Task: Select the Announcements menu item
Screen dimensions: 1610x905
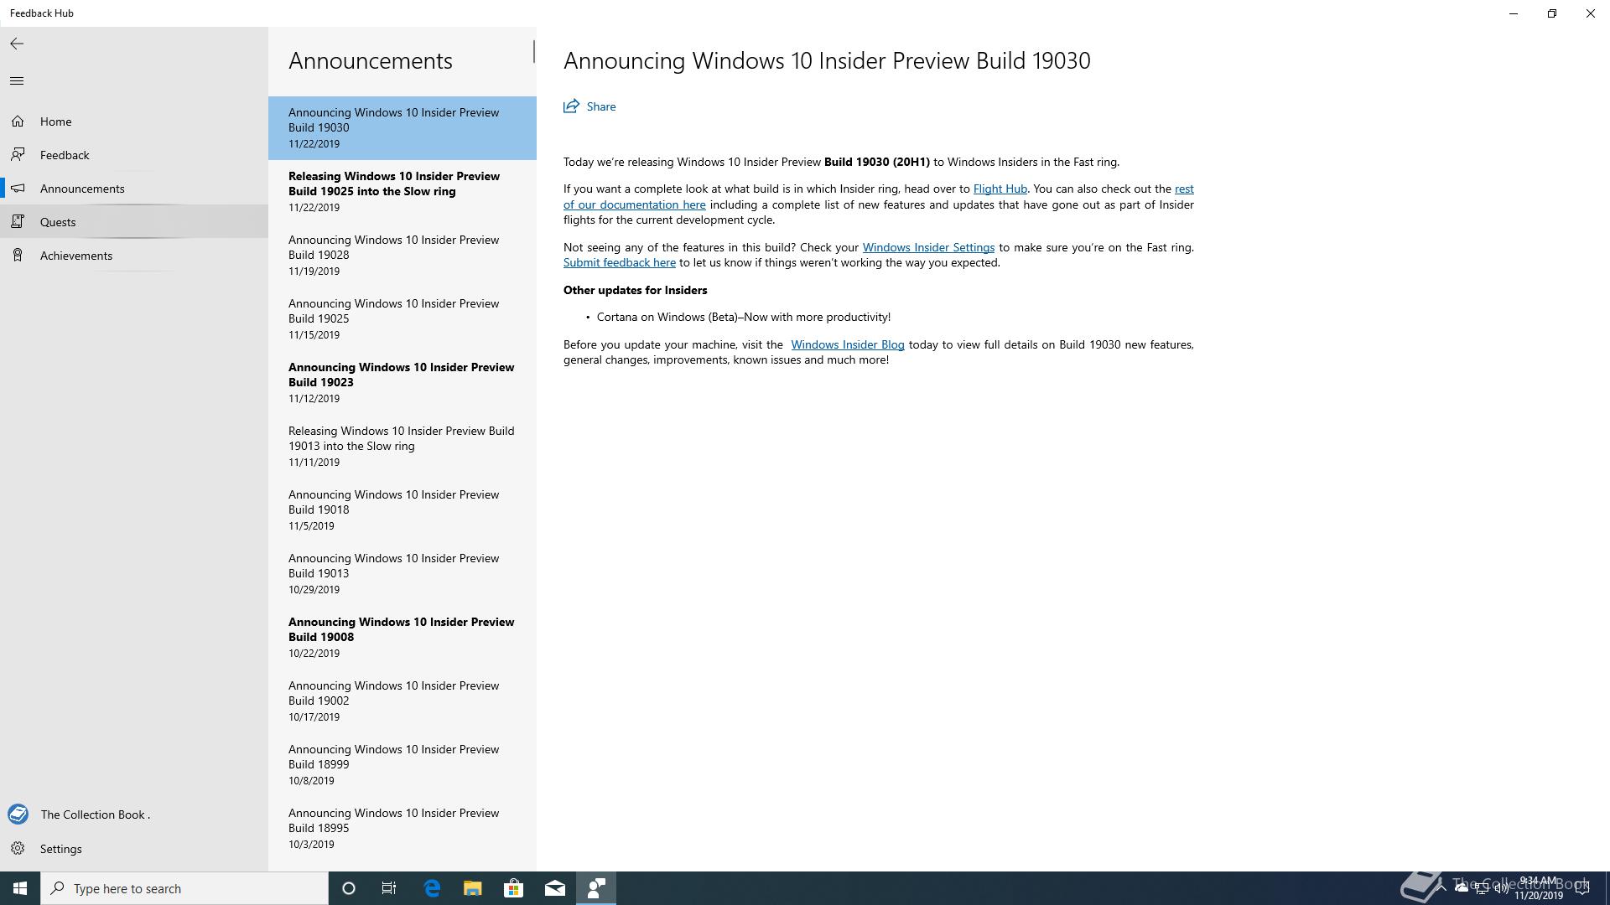Action: point(82,189)
